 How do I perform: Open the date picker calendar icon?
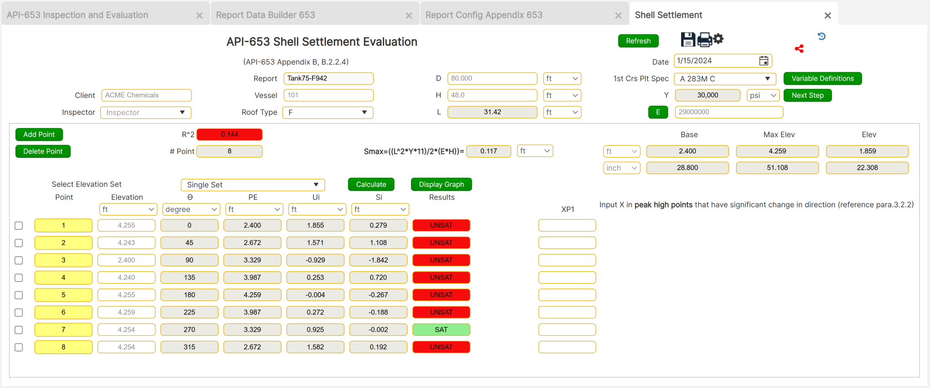(x=764, y=61)
